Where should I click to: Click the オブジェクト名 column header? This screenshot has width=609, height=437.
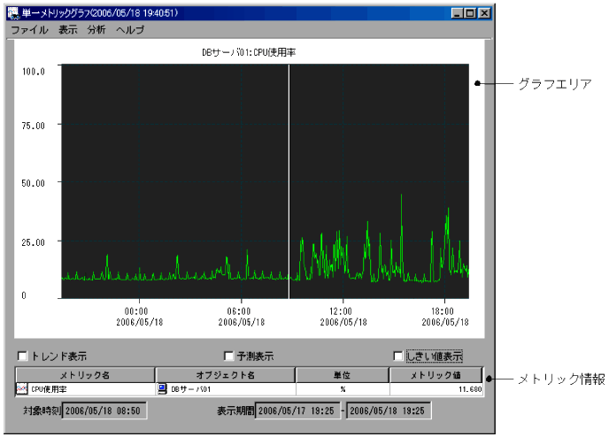point(225,375)
